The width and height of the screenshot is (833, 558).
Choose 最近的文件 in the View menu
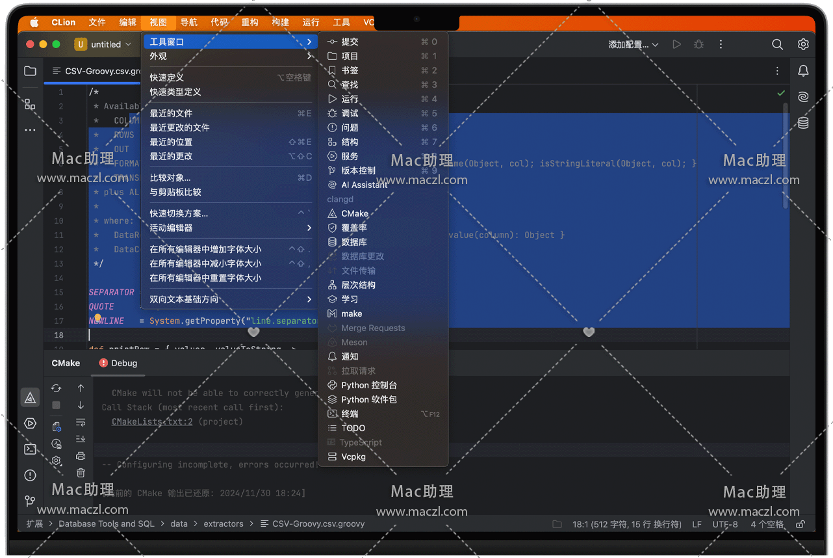coord(172,113)
